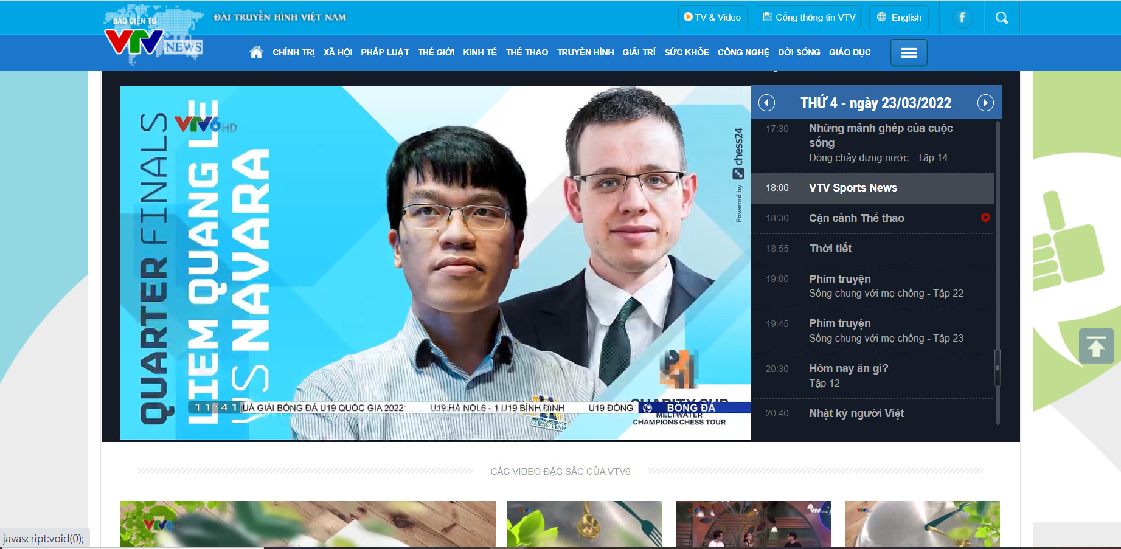
Task: Open KINH TẾ menu section
Action: 480,52
